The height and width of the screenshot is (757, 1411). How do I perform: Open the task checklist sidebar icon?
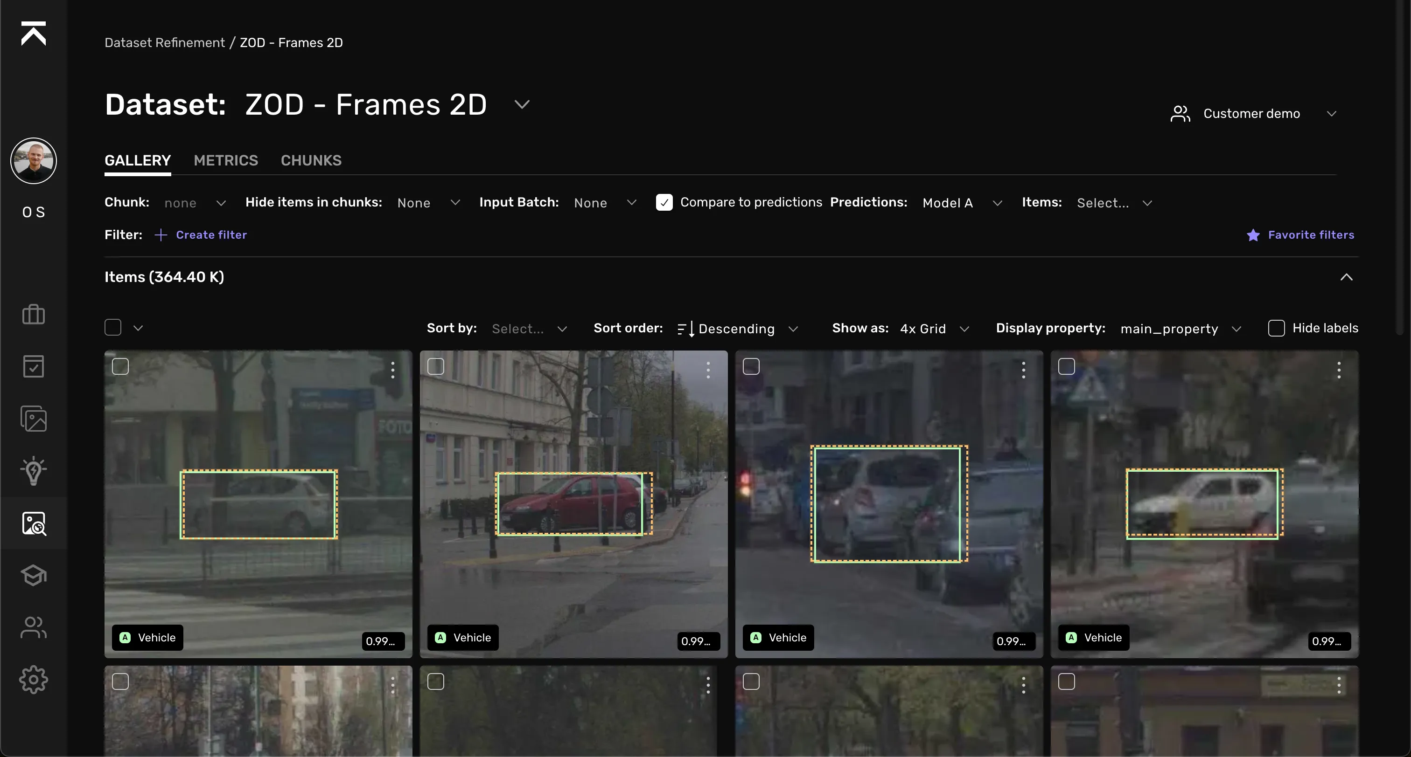(x=34, y=366)
